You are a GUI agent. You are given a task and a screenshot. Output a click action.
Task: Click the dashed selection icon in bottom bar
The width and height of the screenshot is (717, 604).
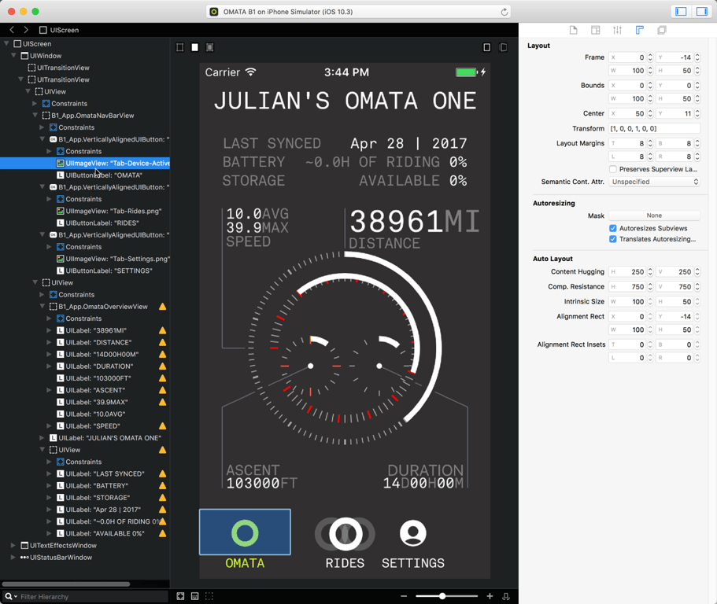pos(209,596)
